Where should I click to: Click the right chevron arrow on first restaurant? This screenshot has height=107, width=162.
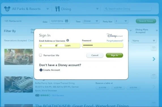tap(154, 59)
